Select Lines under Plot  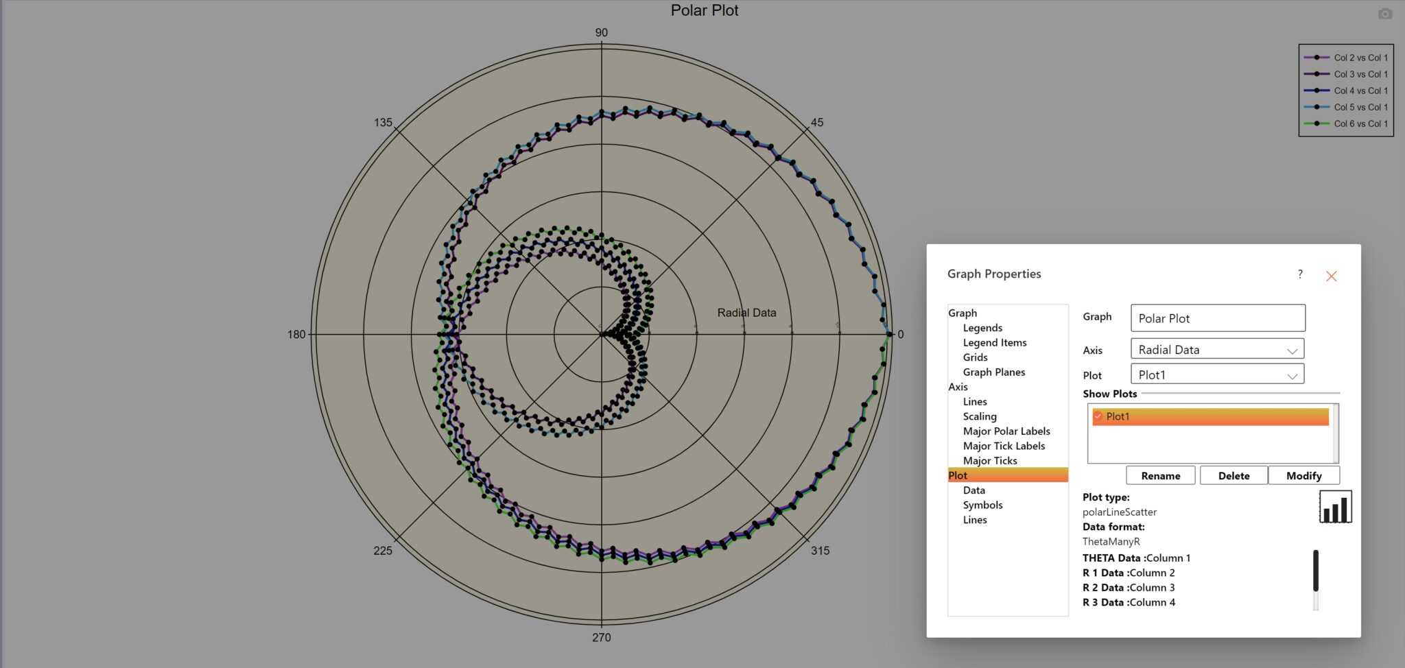pyautogui.click(x=975, y=520)
